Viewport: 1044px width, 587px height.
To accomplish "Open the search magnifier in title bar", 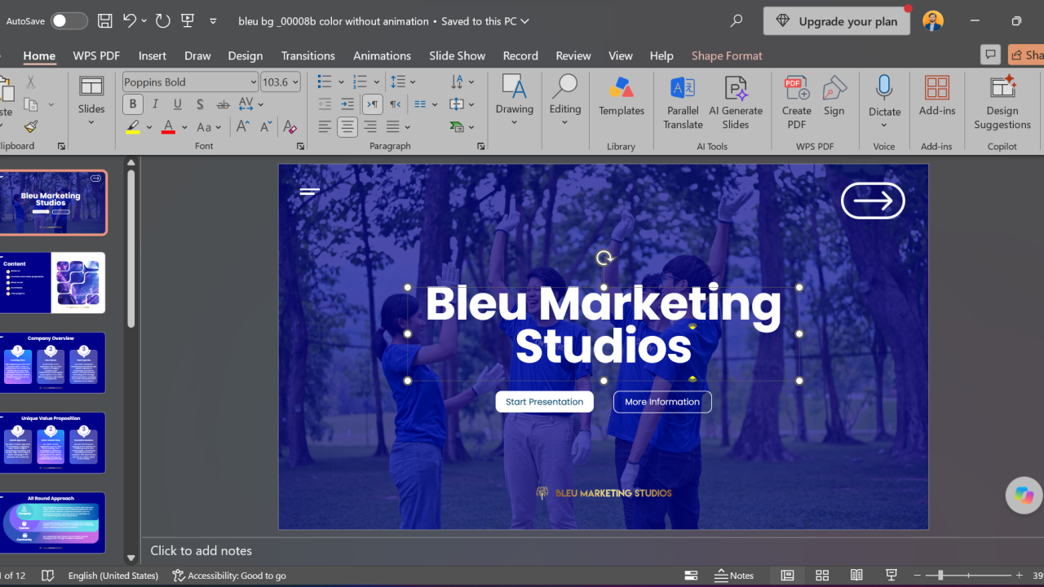I will point(737,21).
